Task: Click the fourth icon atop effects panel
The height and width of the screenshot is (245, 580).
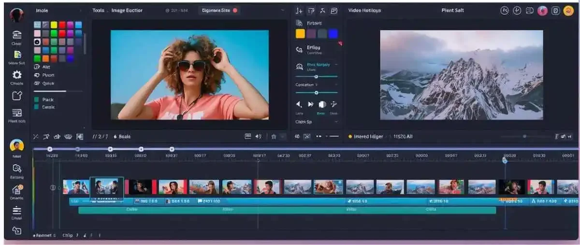Action: 334,11
